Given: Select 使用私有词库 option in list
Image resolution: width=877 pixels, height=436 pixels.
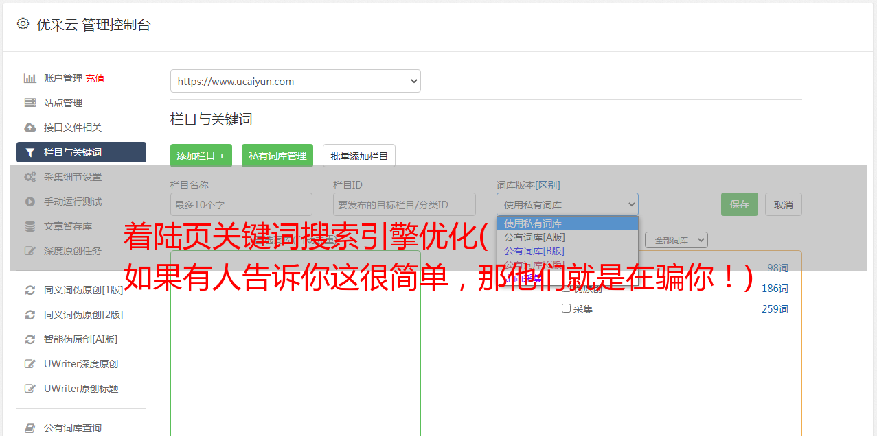Looking at the screenshot, I should (567, 223).
